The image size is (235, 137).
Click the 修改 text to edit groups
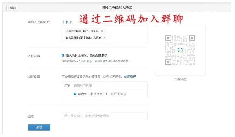coord(69,22)
